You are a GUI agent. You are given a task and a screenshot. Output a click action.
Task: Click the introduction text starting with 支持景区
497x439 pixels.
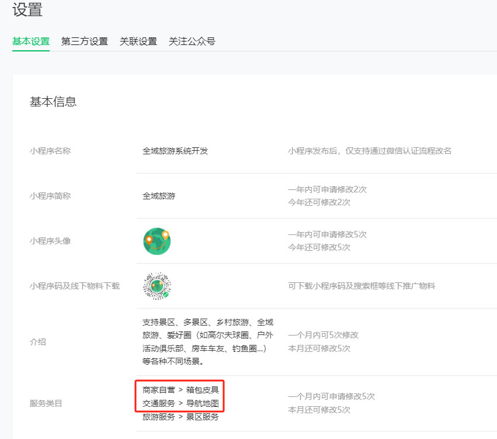(x=208, y=342)
